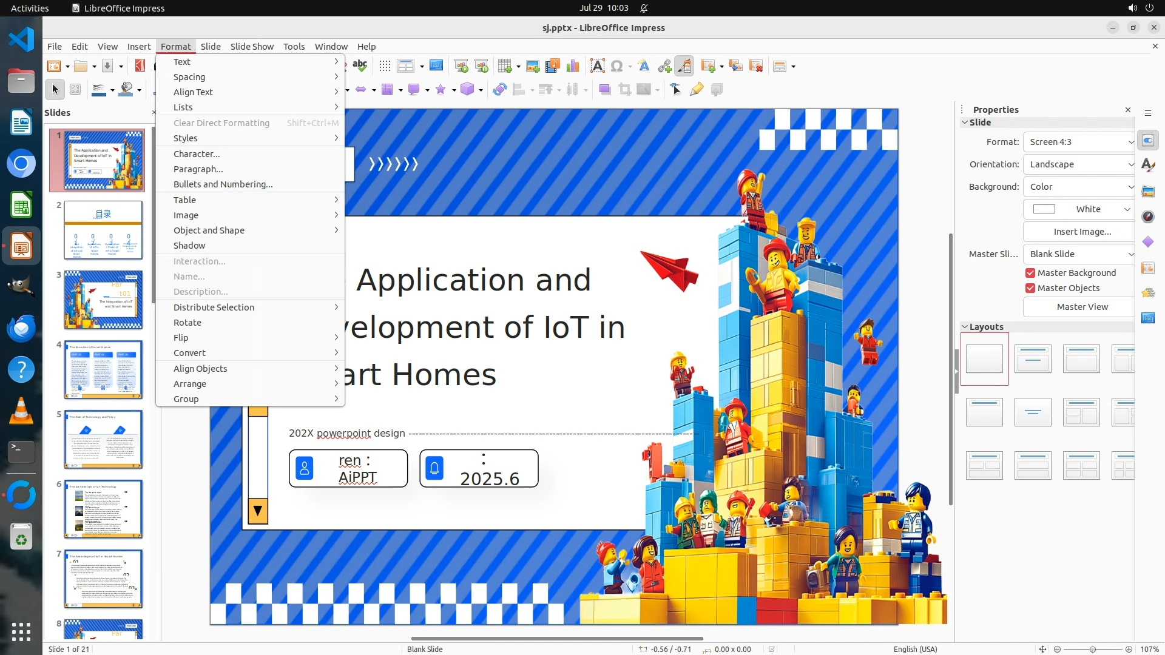
Task: Uncheck the Master Background checkbox
Action: click(x=1030, y=273)
